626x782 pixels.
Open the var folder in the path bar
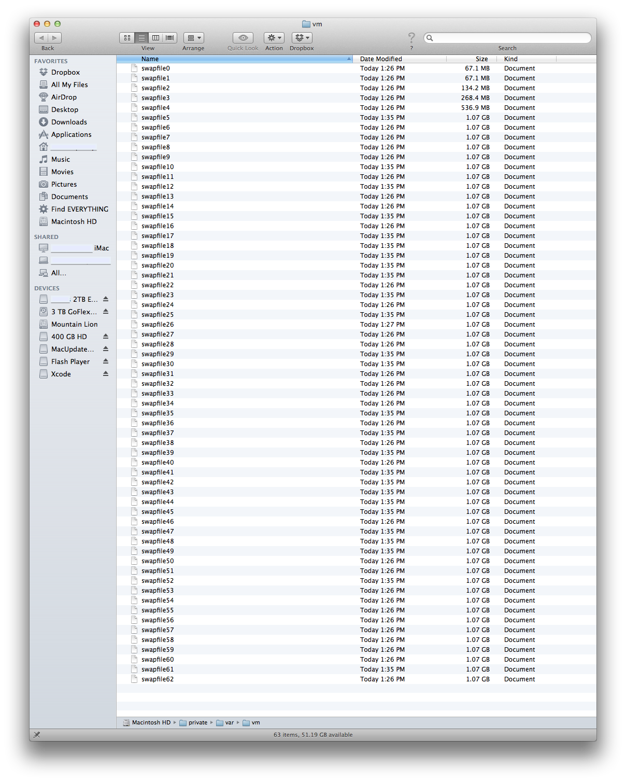point(228,722)
